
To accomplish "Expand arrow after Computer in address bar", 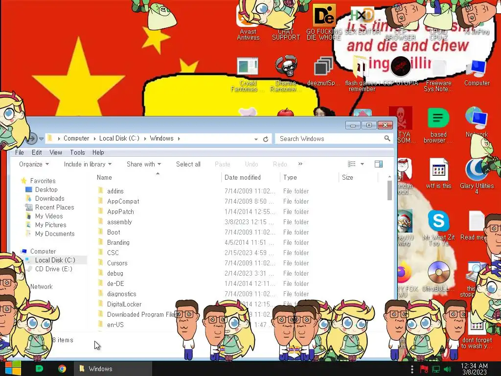I will pyautogui.click(x=94, y=139).
